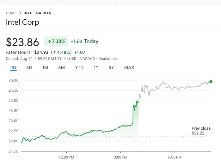Open the Disclaimer link

point(108,59)
